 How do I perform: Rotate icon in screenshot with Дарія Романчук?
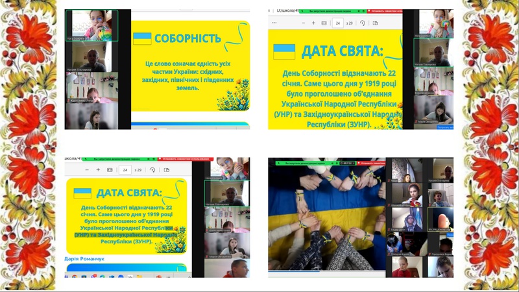(152, 170)
